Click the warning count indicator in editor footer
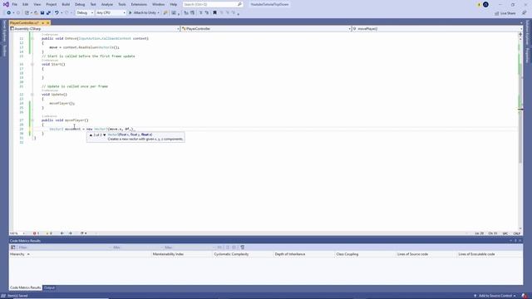Viewport: 532px width, 299px height. (x=49, y=233)
